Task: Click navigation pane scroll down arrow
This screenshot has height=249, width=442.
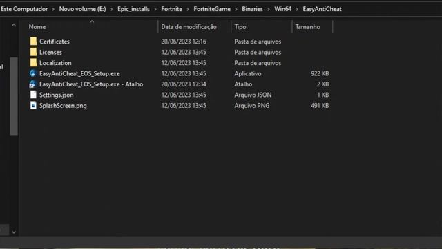Action: [14, 232]
